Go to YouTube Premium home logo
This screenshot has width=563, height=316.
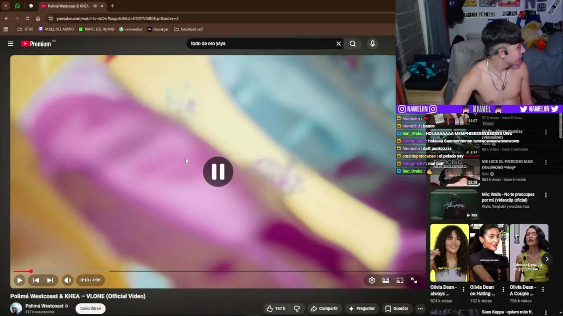[x=36, y=43]
